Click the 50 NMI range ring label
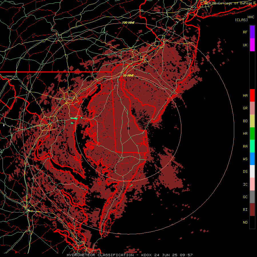Image resolution: width=257 pixels, height=257 pixels. [x=128, y=75]
